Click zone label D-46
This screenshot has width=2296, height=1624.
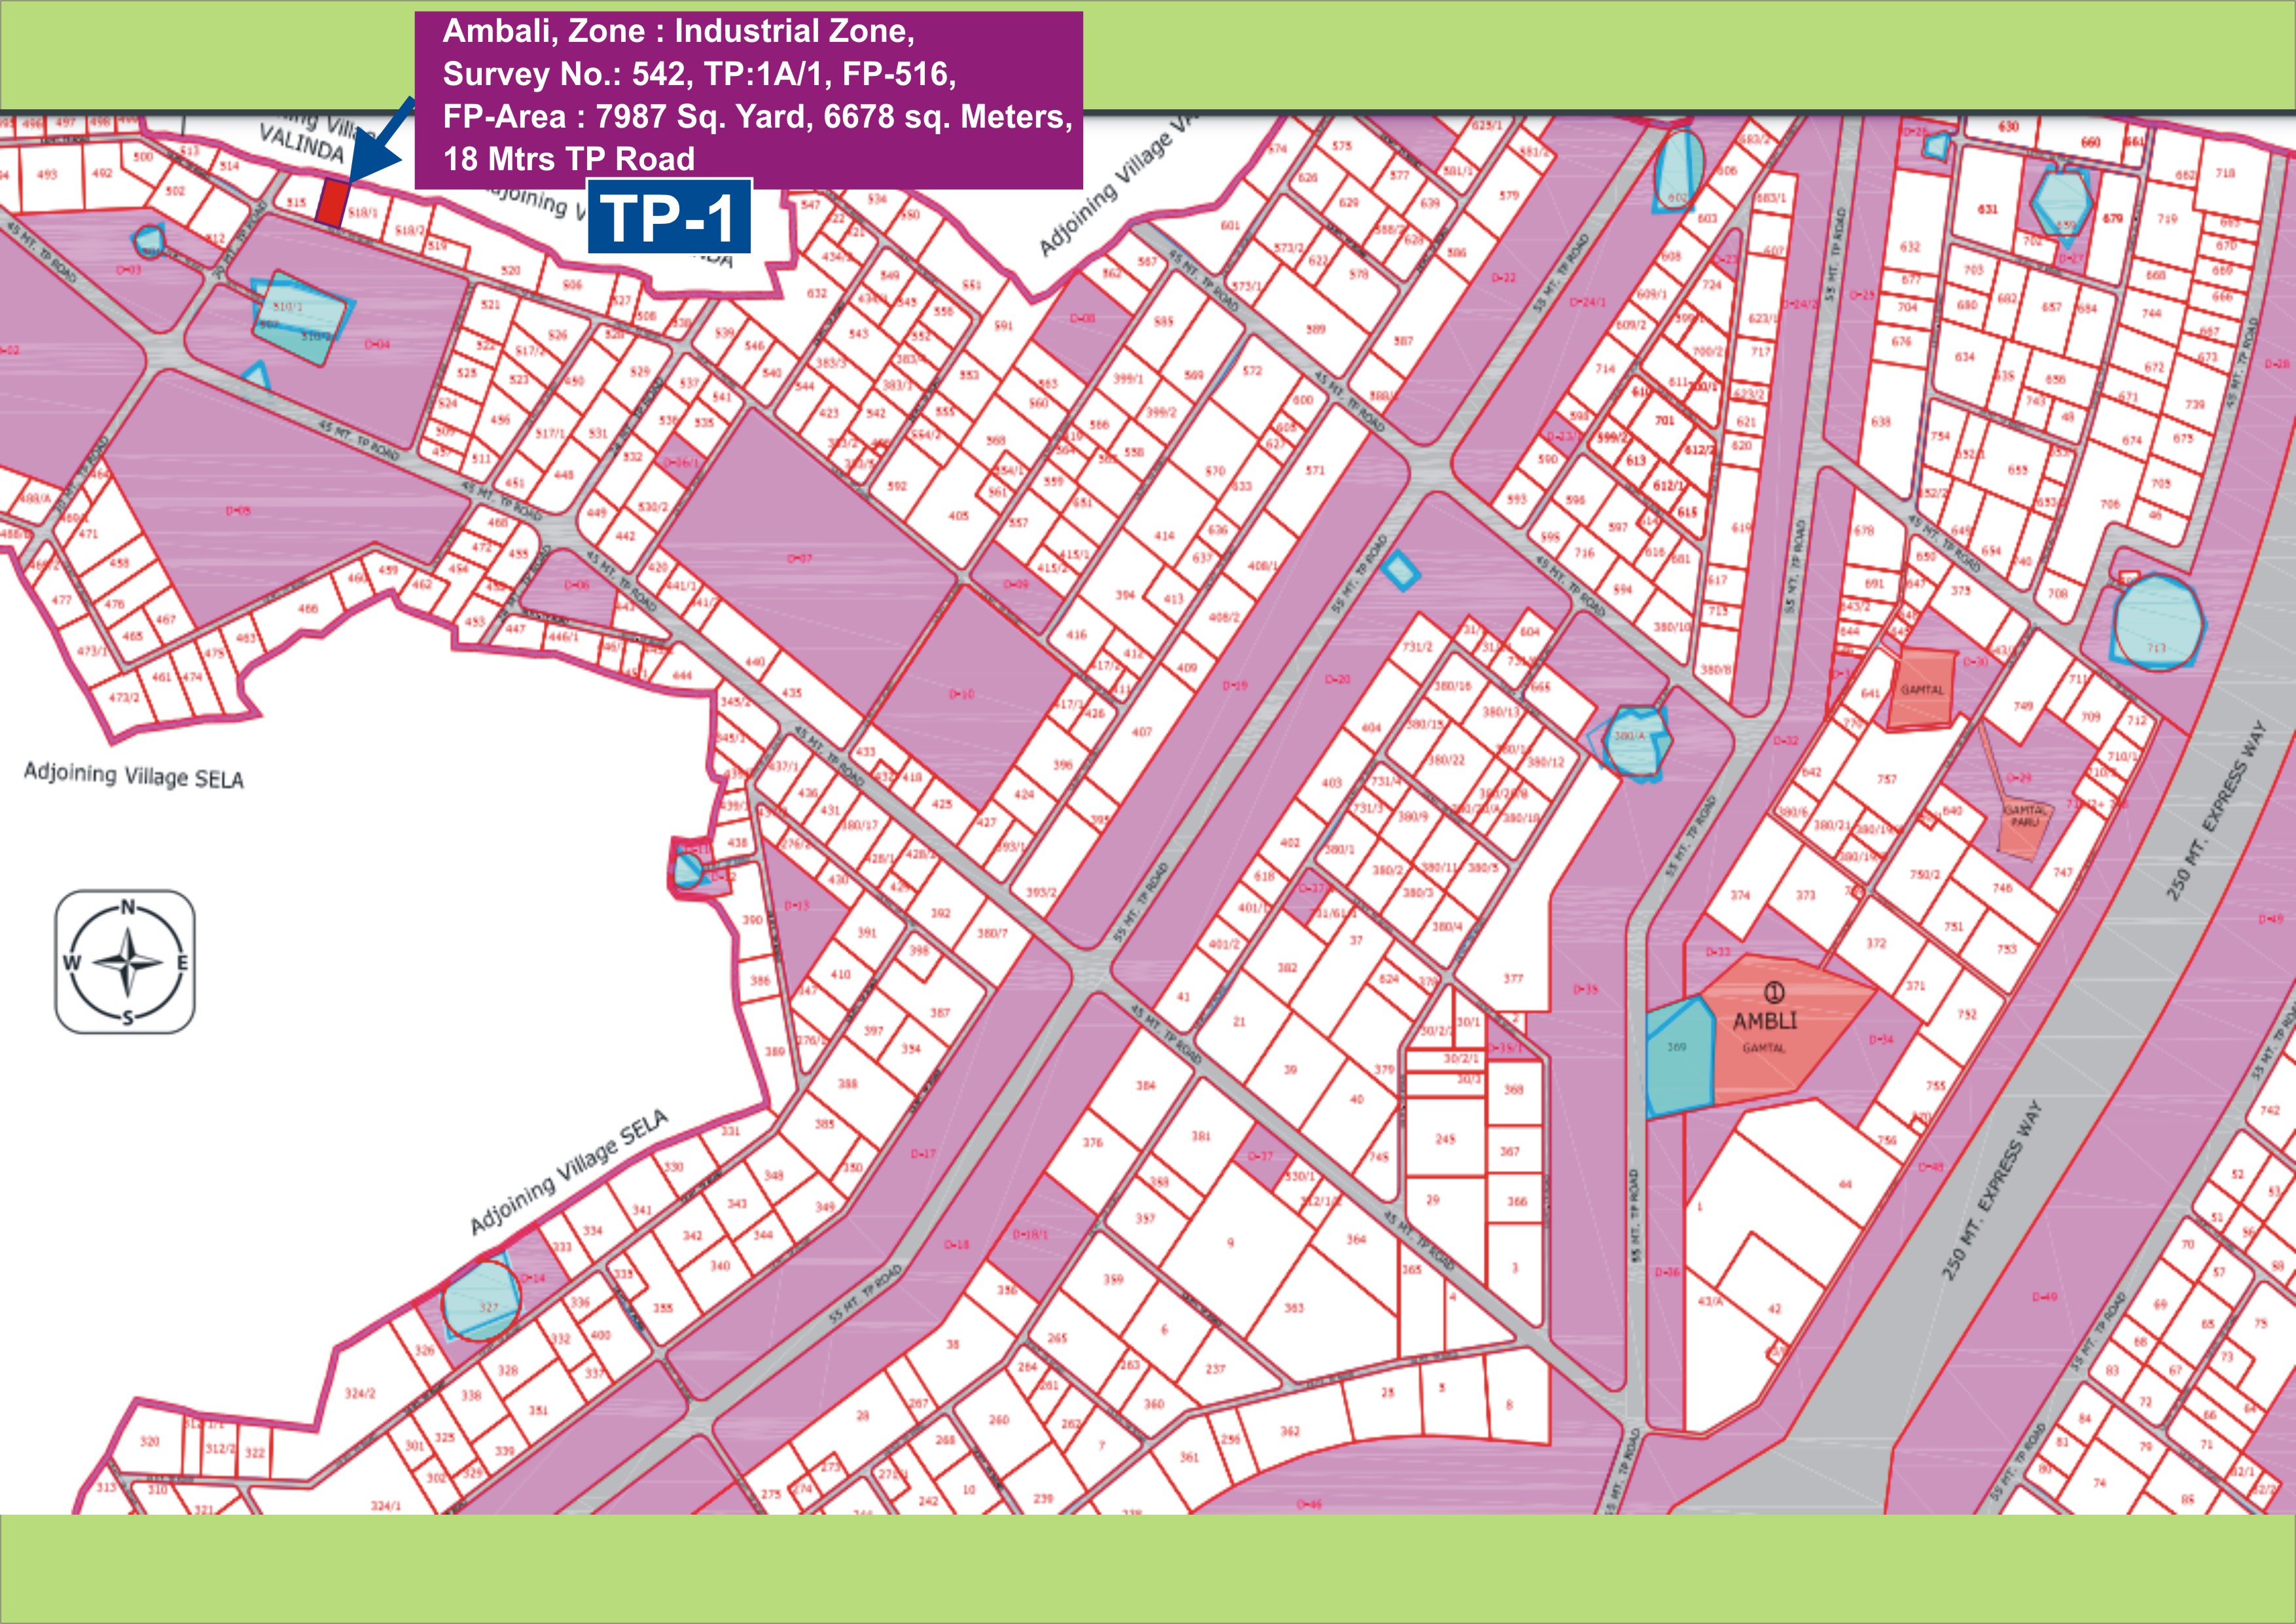point(1309,1504)
